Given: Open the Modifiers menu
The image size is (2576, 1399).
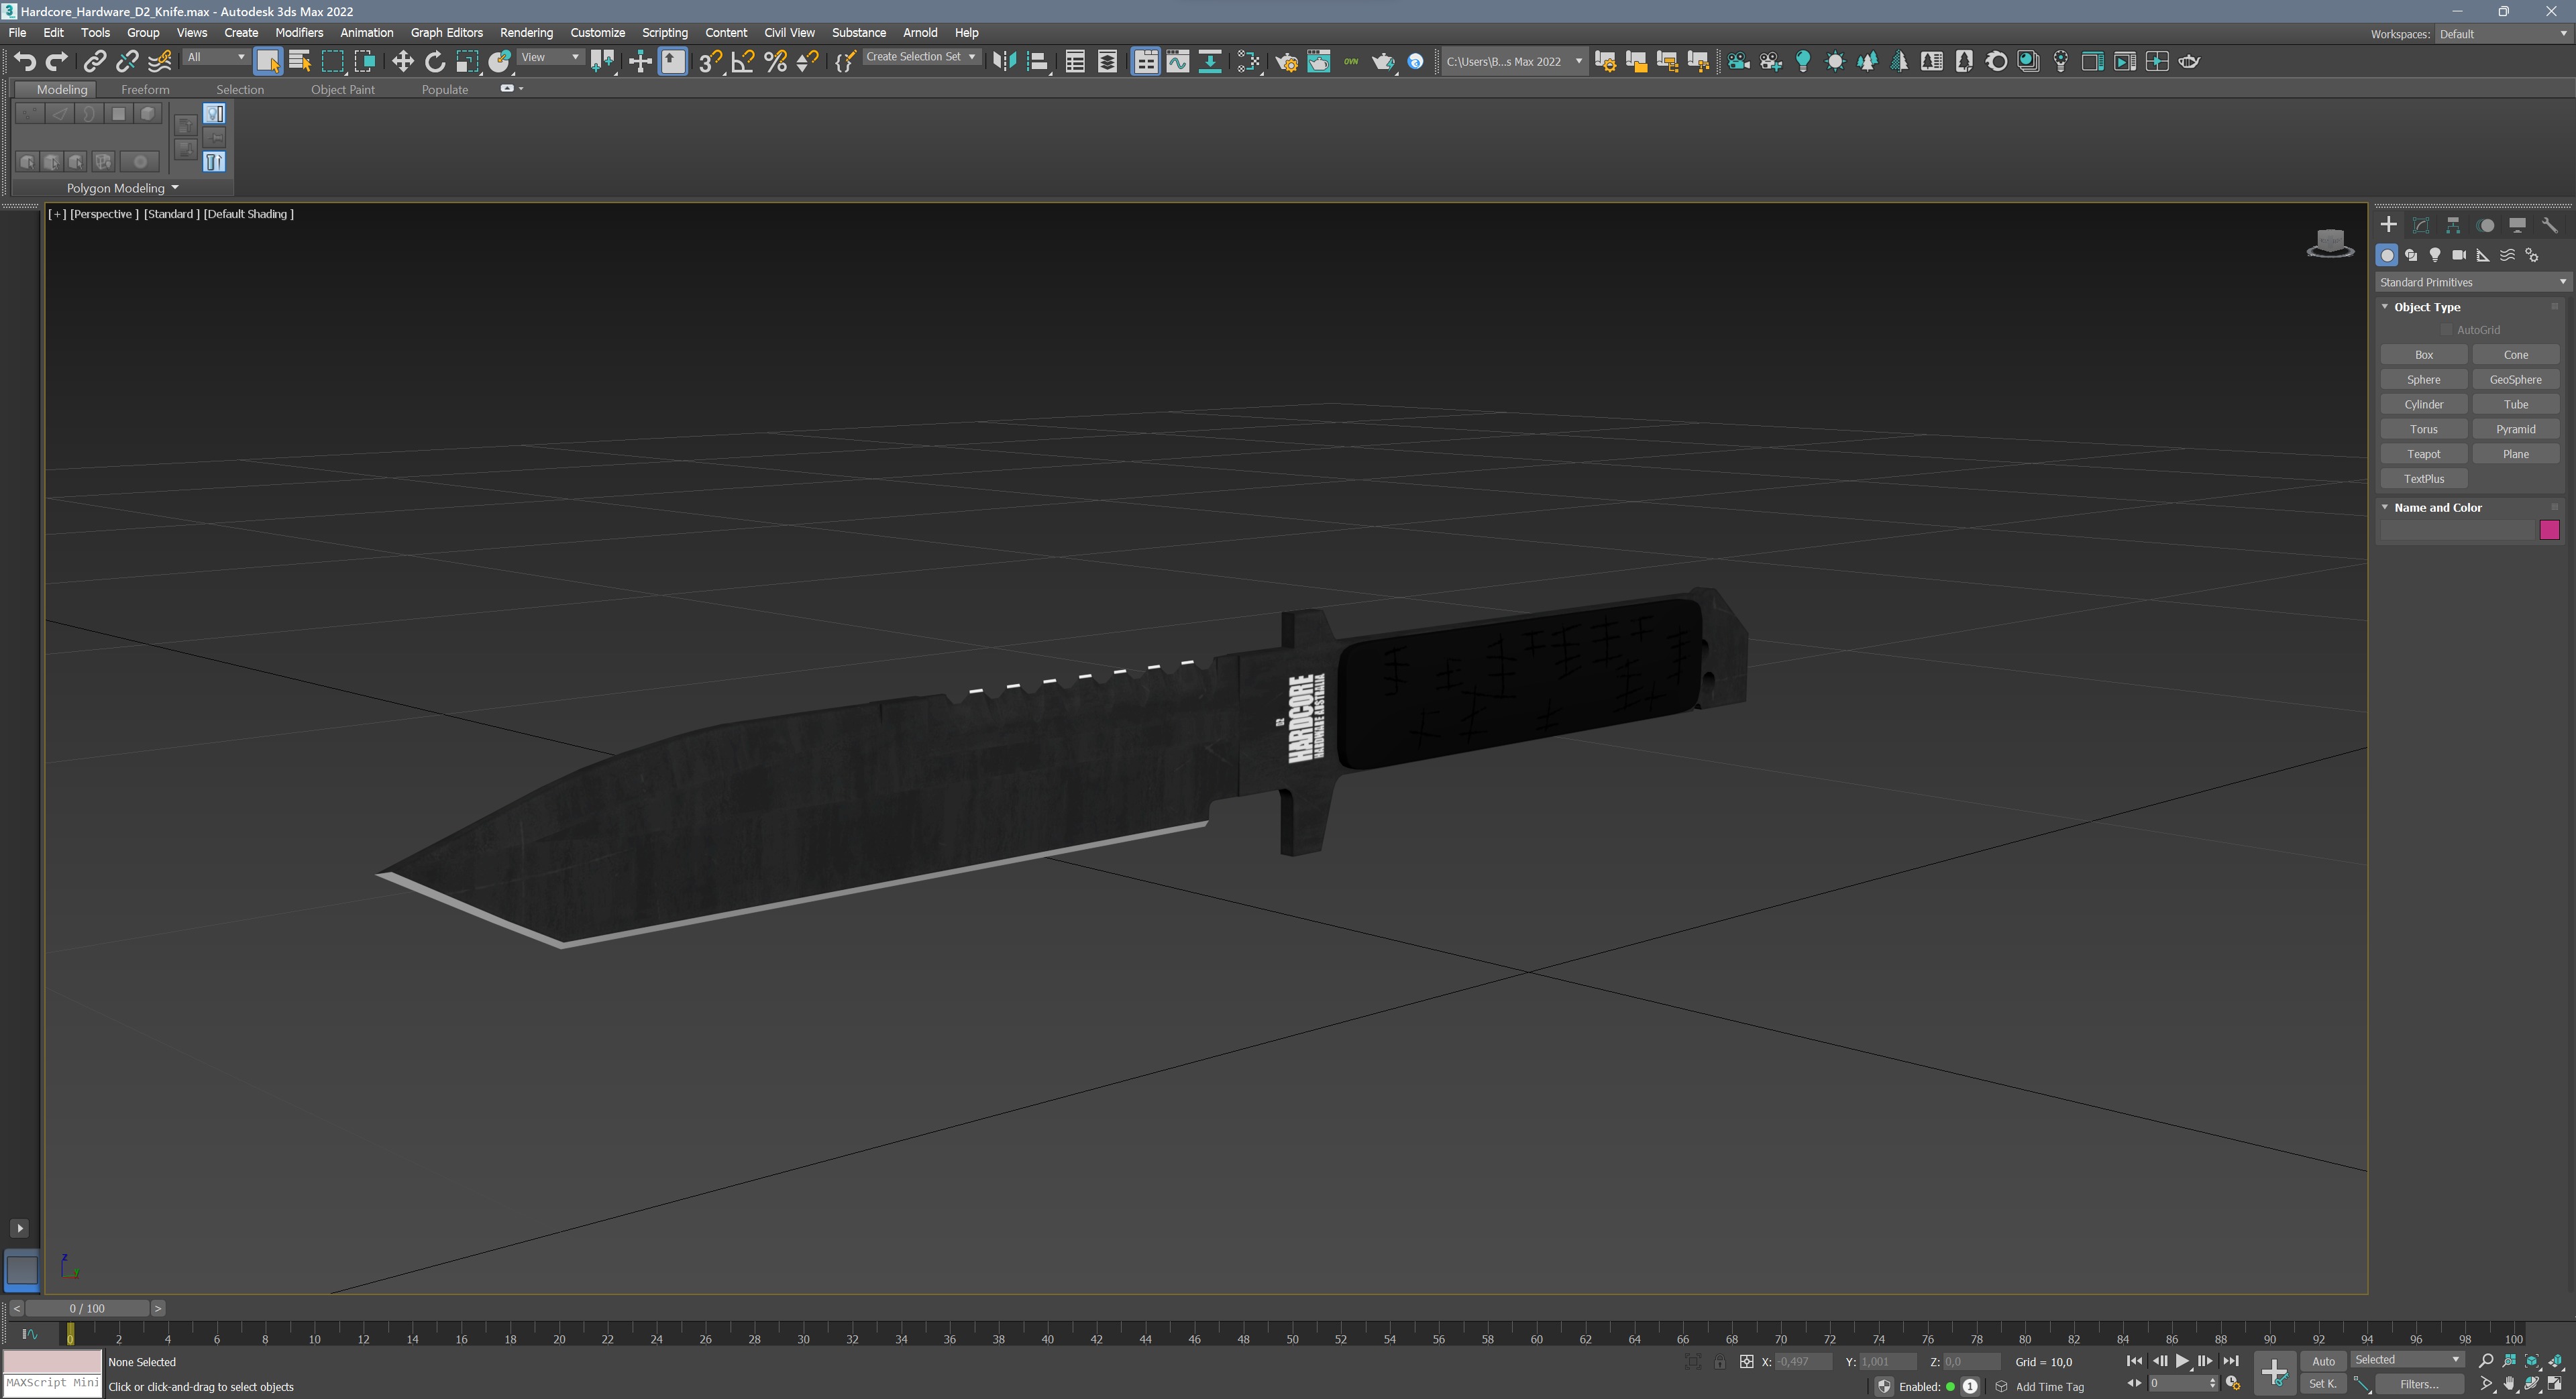Looking at the screenshot, I should [299, 33].
